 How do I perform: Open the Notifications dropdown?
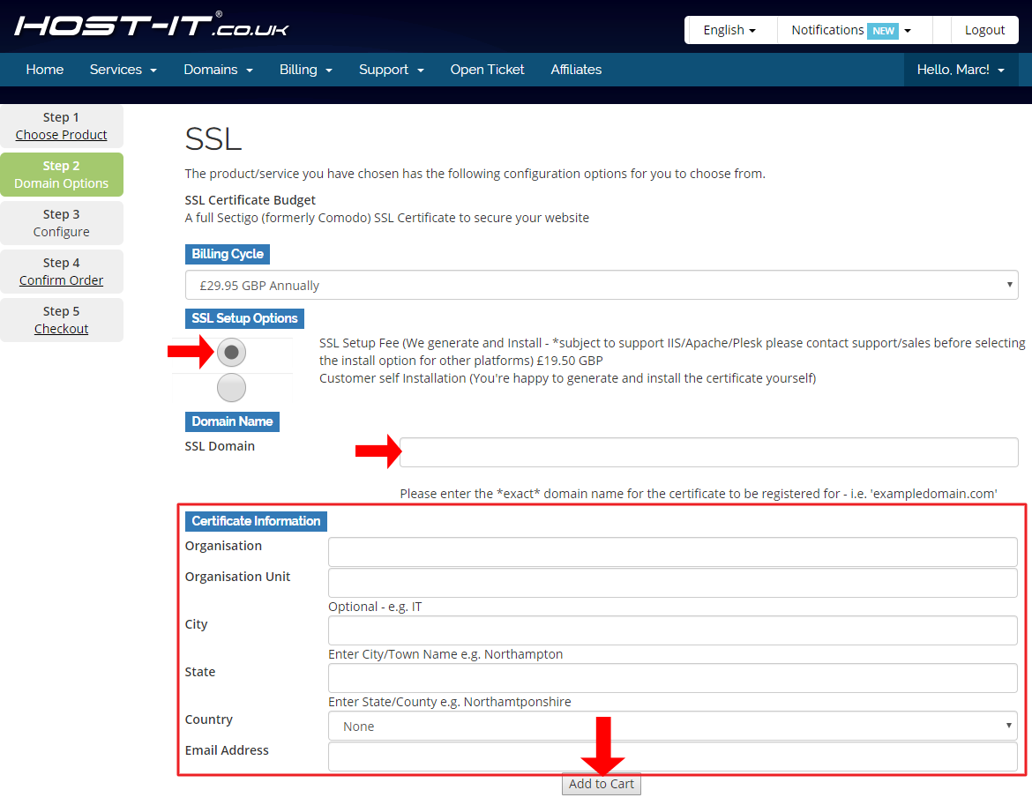(x=850, y=30)
